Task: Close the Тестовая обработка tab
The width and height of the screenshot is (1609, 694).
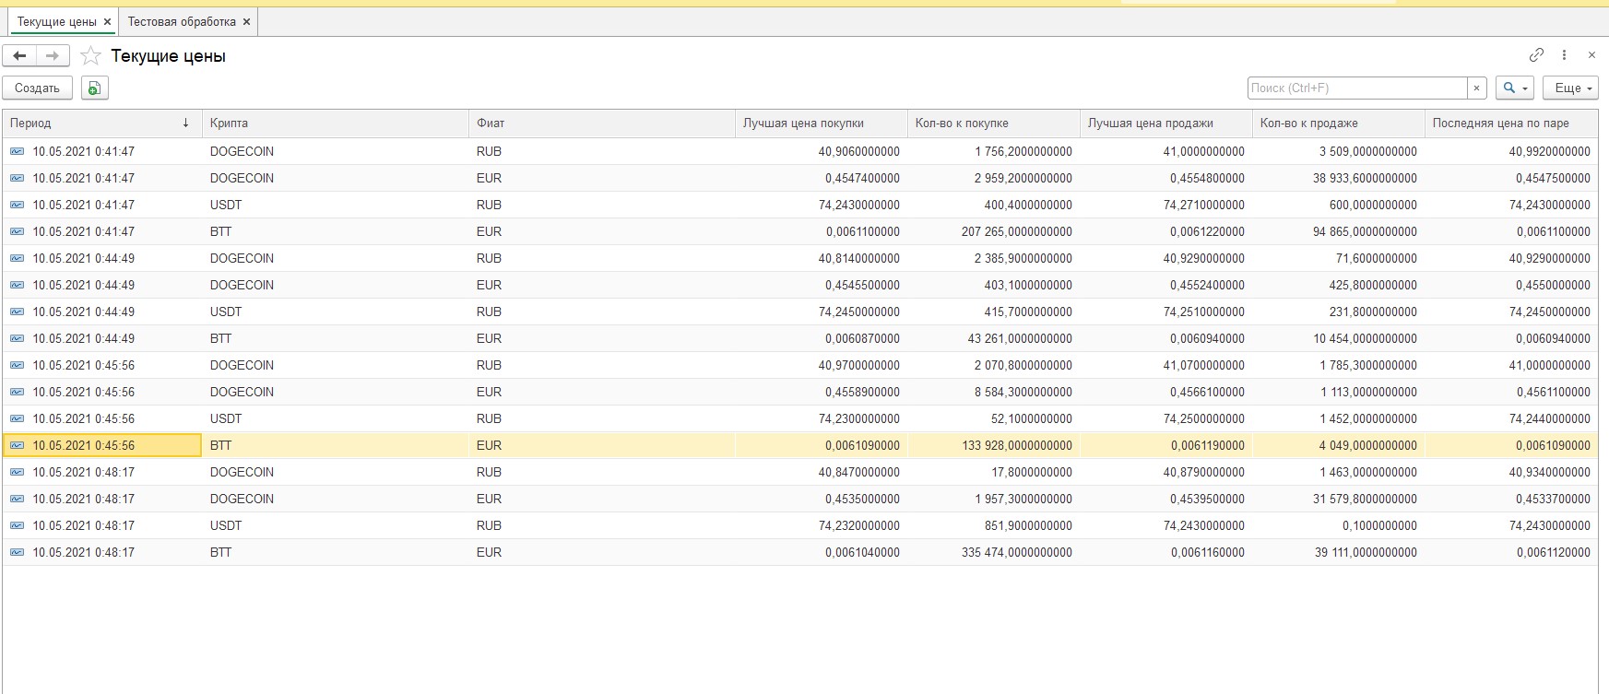Action: pos(246,21)
